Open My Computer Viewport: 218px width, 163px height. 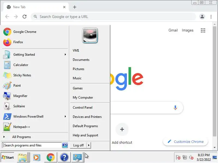point(83,98)
